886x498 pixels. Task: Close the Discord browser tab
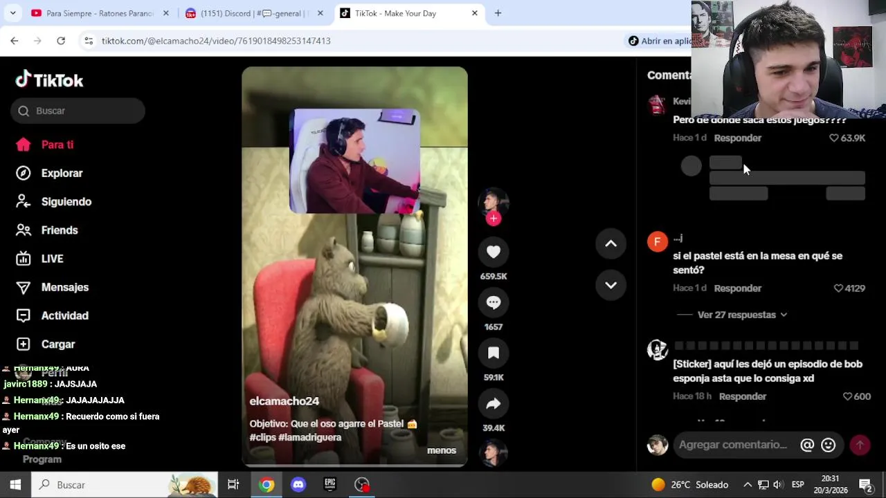tap(320, 13)
